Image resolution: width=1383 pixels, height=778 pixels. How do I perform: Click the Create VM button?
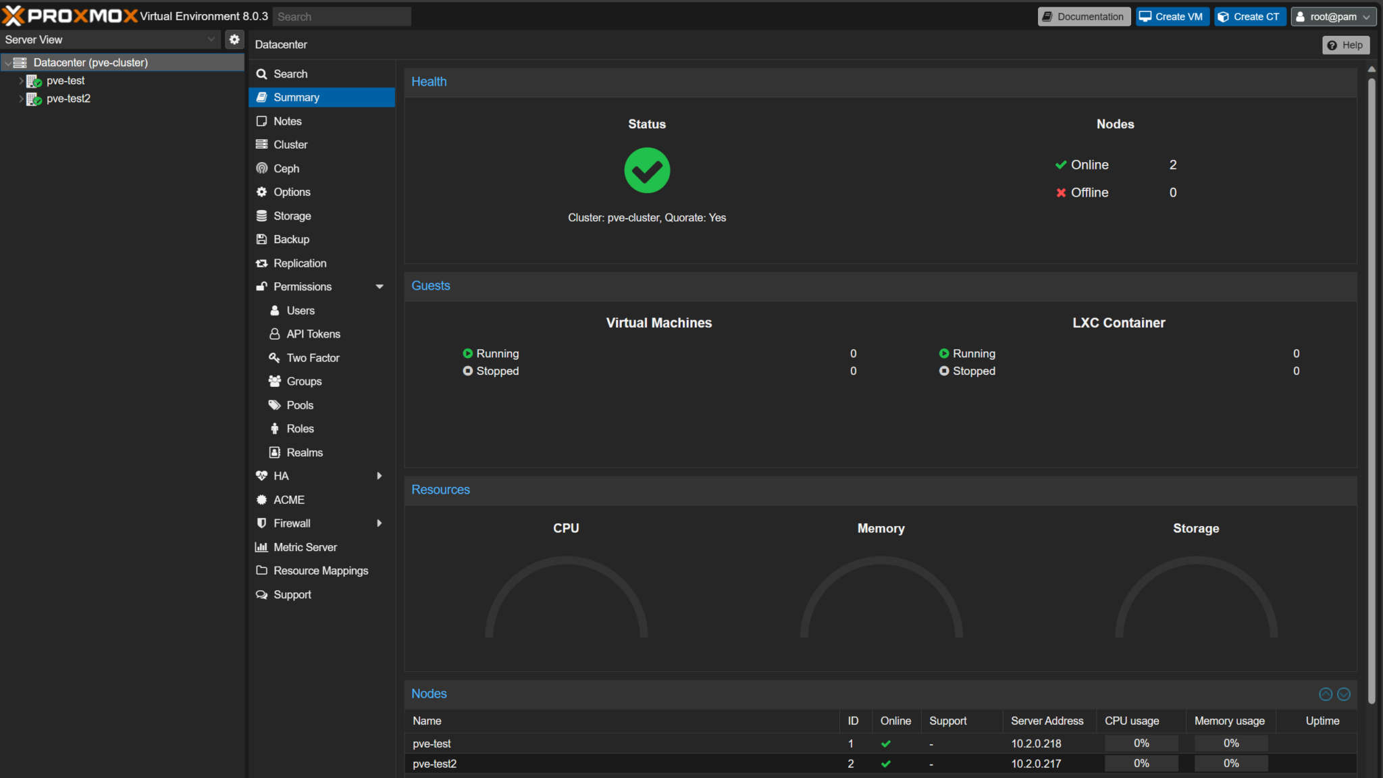pos(1172,17)
